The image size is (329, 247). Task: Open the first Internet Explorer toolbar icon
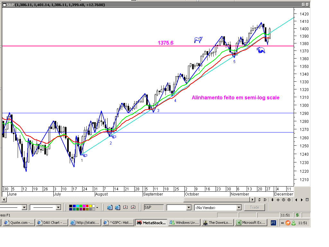click(110, 207)
